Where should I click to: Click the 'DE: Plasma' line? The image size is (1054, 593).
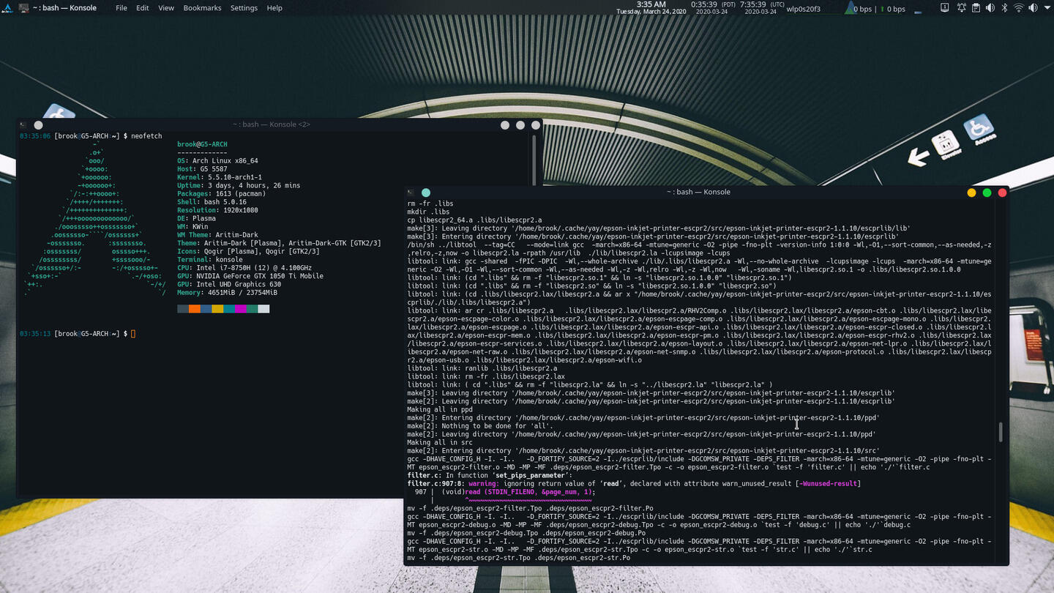(x=196, y=218)
